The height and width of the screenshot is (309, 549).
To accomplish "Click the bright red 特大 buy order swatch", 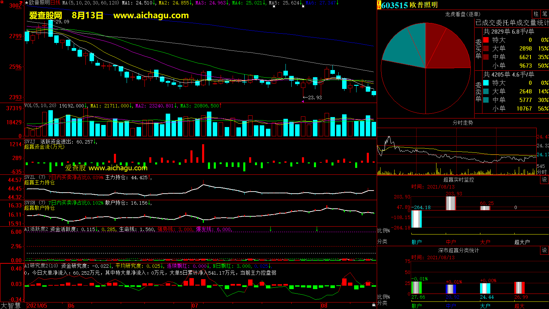I will pyautogui.click(x=486, y=40).
